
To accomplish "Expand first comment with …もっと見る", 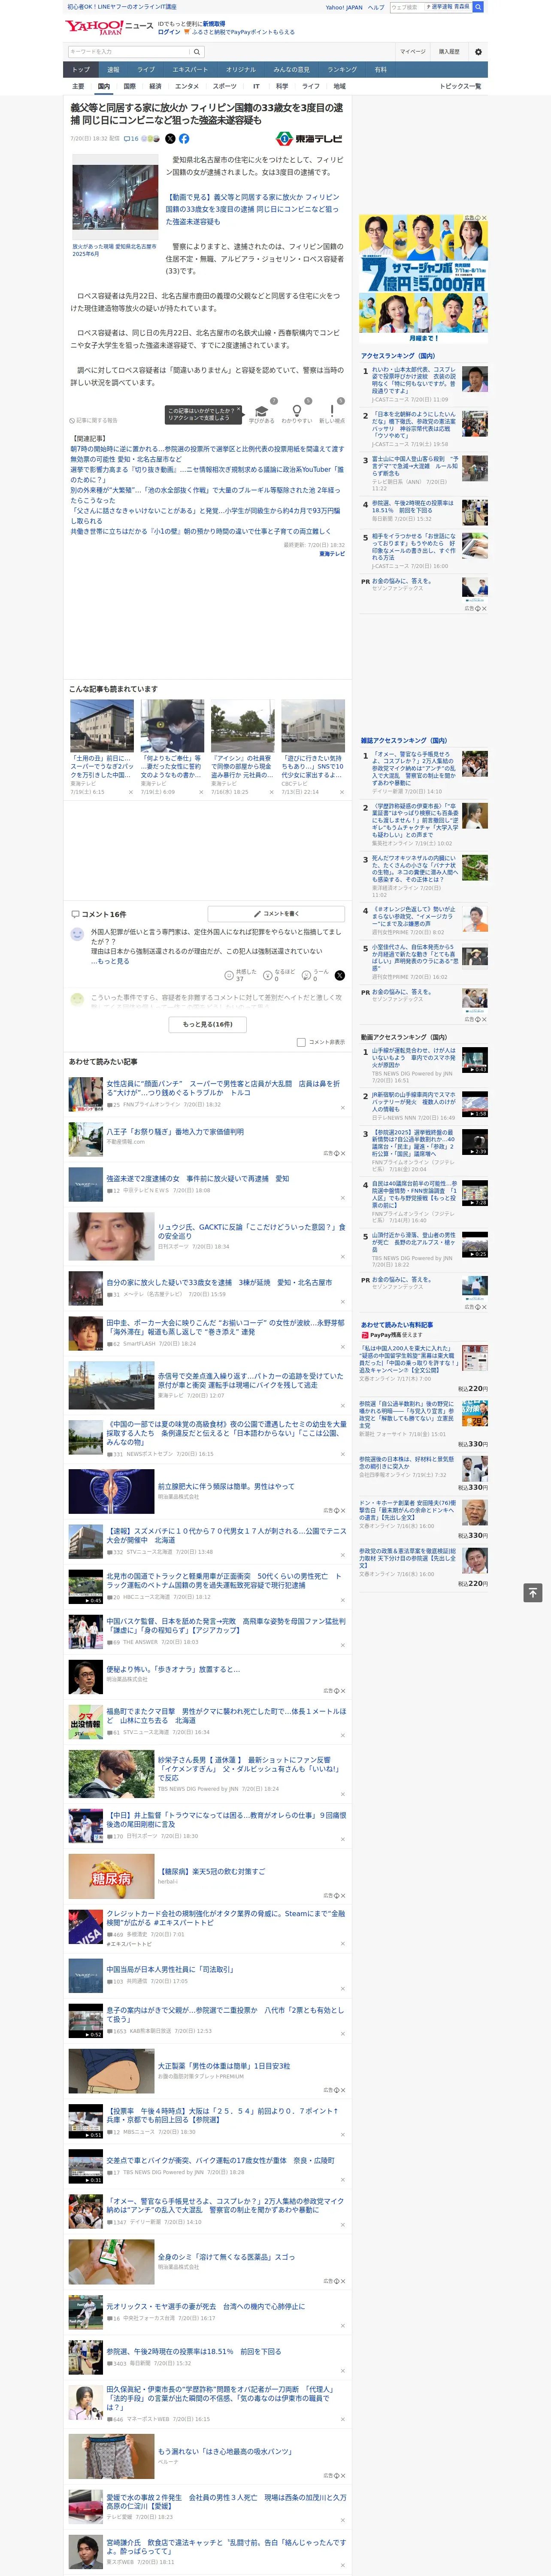I will click(109, 961).
